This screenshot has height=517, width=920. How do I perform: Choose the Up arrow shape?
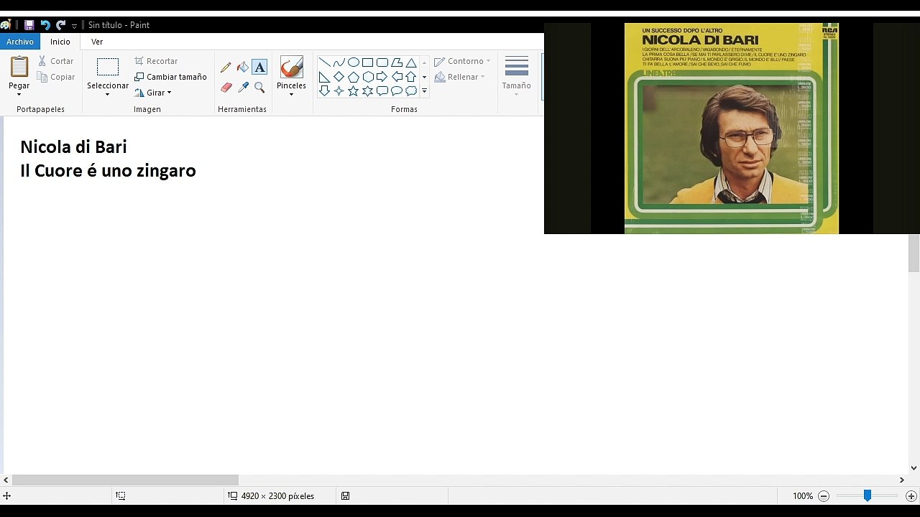pos(411,77)
